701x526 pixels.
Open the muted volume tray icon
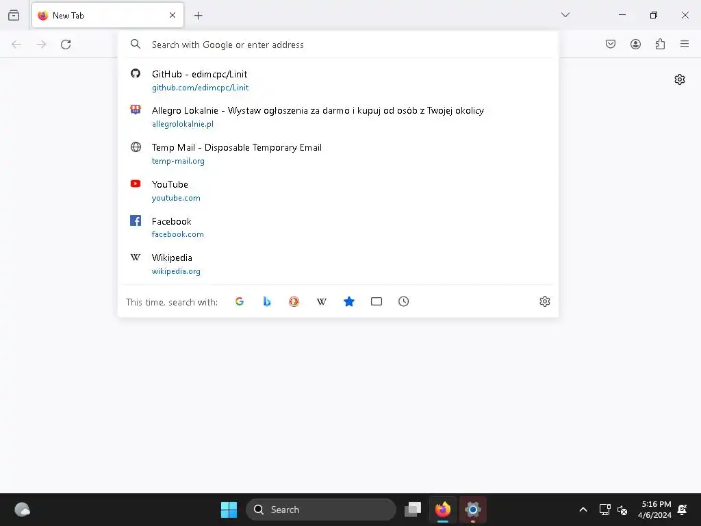click(622, 510)
